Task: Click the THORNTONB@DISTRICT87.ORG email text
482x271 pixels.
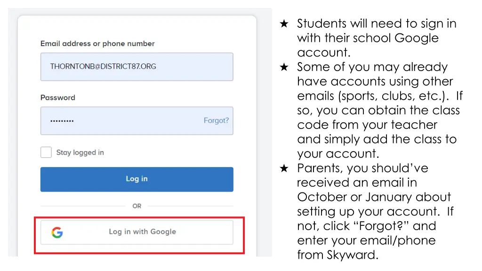Action: point(103,66)
